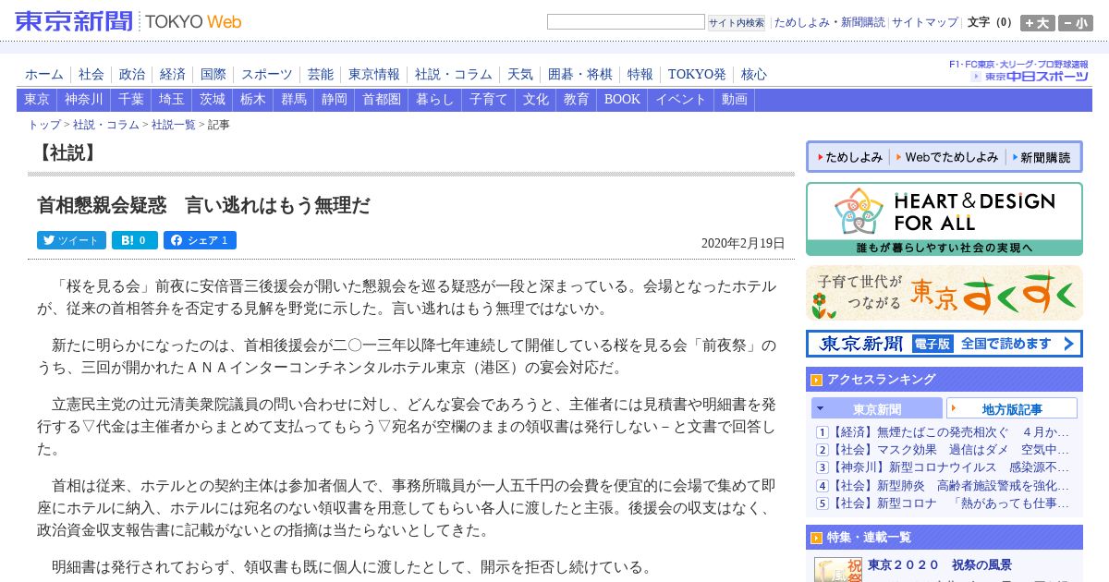This screenshot has height=582, width=1109.
Task: Click the Hatena B! bookmark button
Action: (x=135, y=240)
